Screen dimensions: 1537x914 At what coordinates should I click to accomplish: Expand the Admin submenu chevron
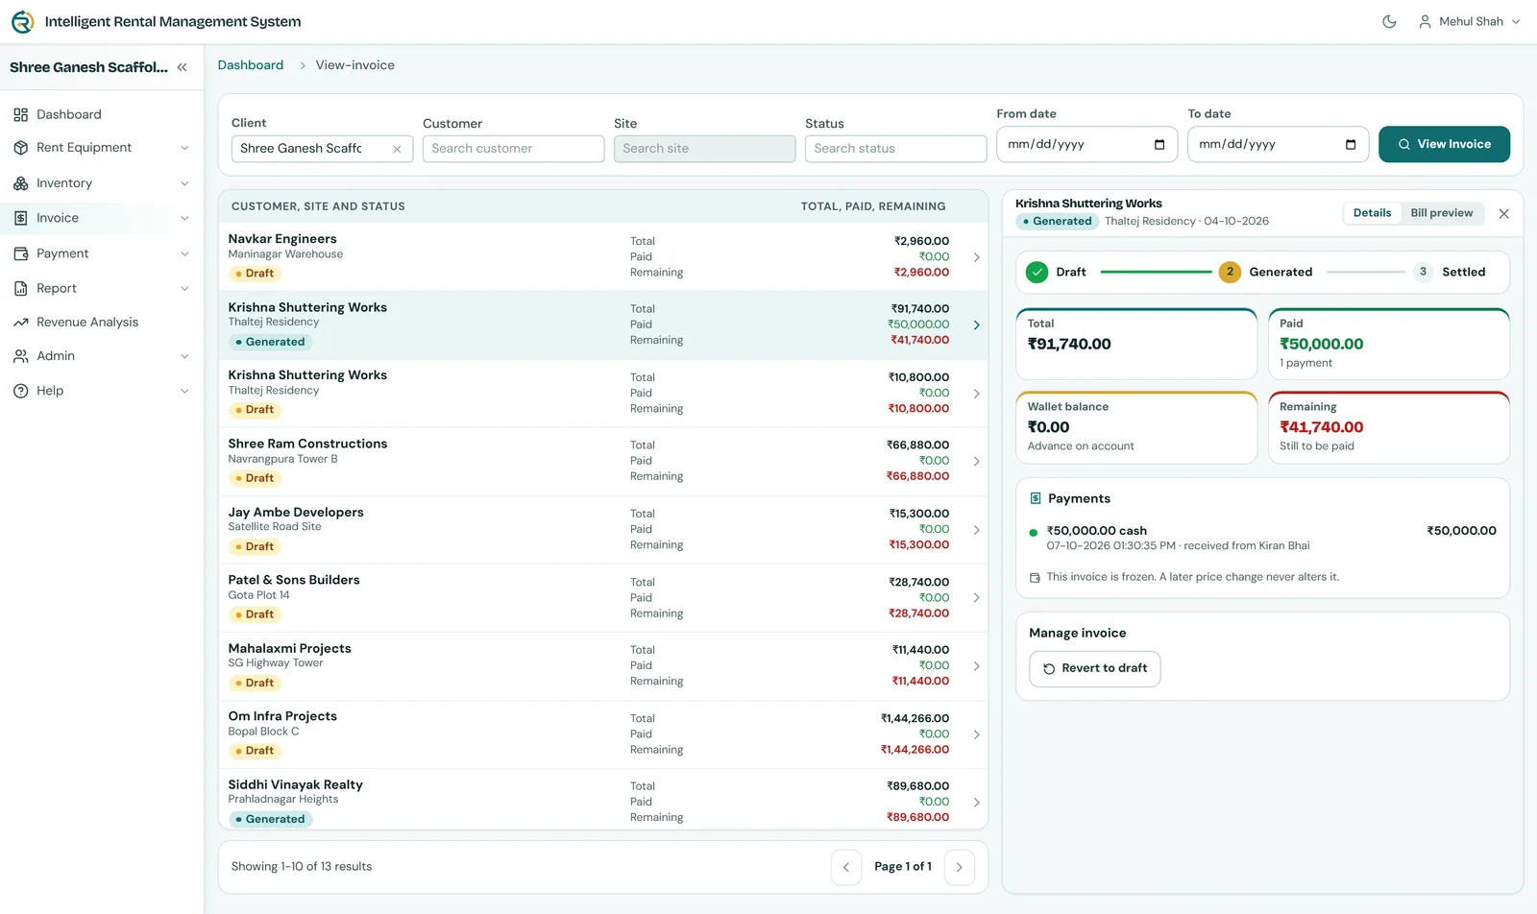(184, 356)
